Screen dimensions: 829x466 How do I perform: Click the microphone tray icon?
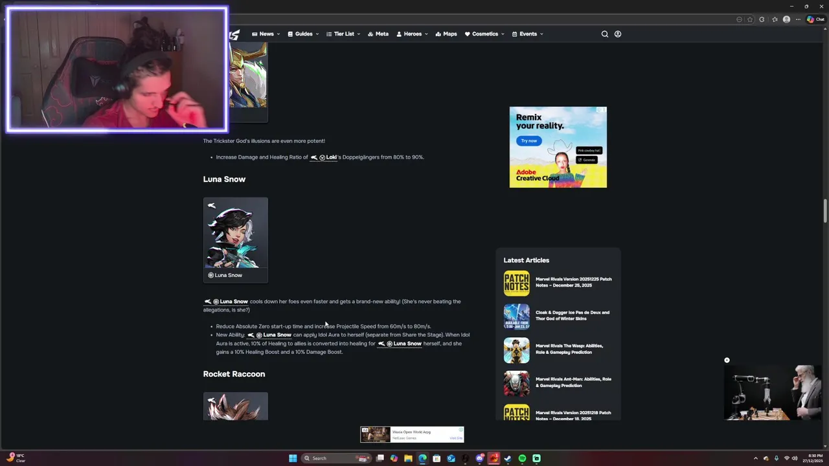(777, 458)
